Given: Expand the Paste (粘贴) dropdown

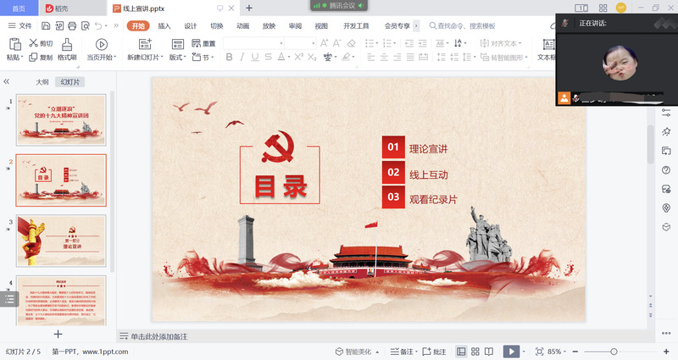Looking at the screenshot, I should coord(15,58).
